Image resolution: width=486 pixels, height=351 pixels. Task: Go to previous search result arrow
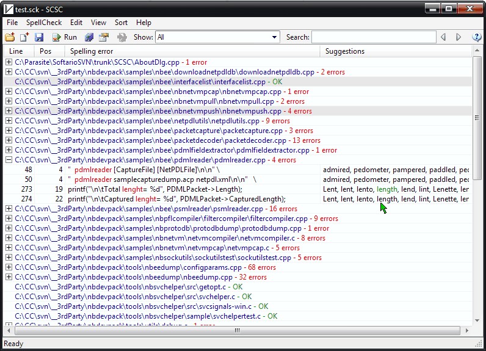click(x=443, y=37)
